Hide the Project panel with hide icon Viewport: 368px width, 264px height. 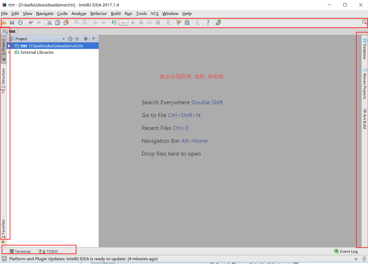tap(94, 39)
